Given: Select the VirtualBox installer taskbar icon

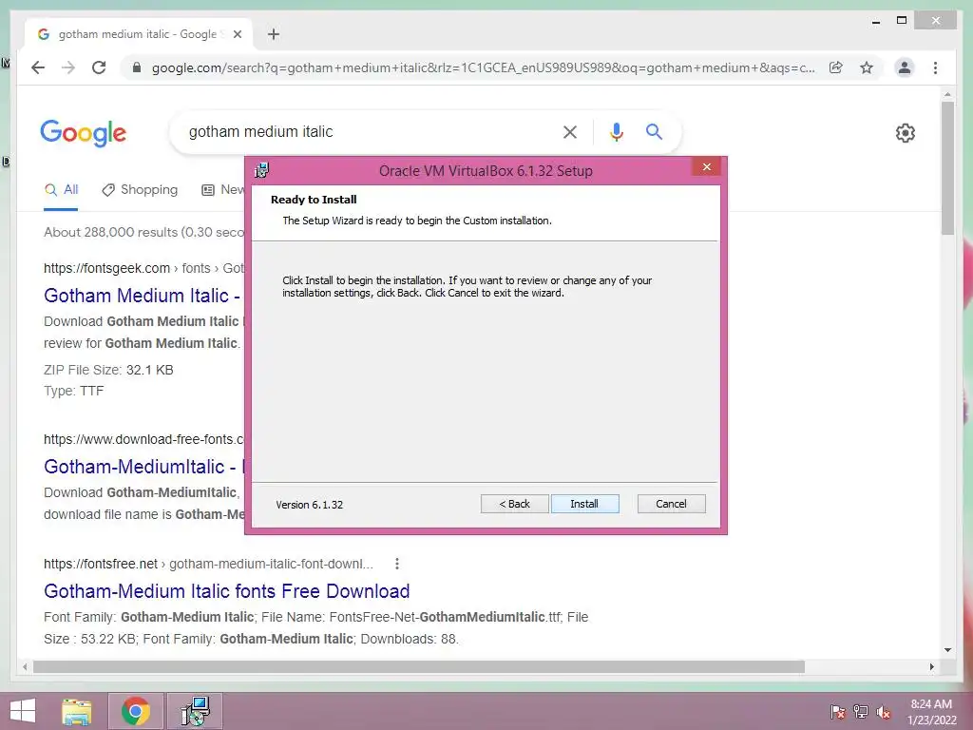Looking at the screenshot, I should 195,711.
